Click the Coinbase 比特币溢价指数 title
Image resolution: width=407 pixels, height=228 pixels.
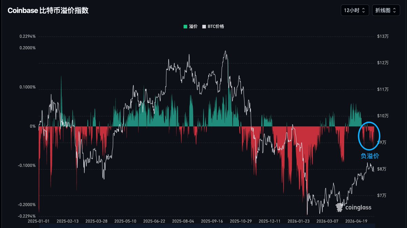pyautogui.click(x=48, y=11)
